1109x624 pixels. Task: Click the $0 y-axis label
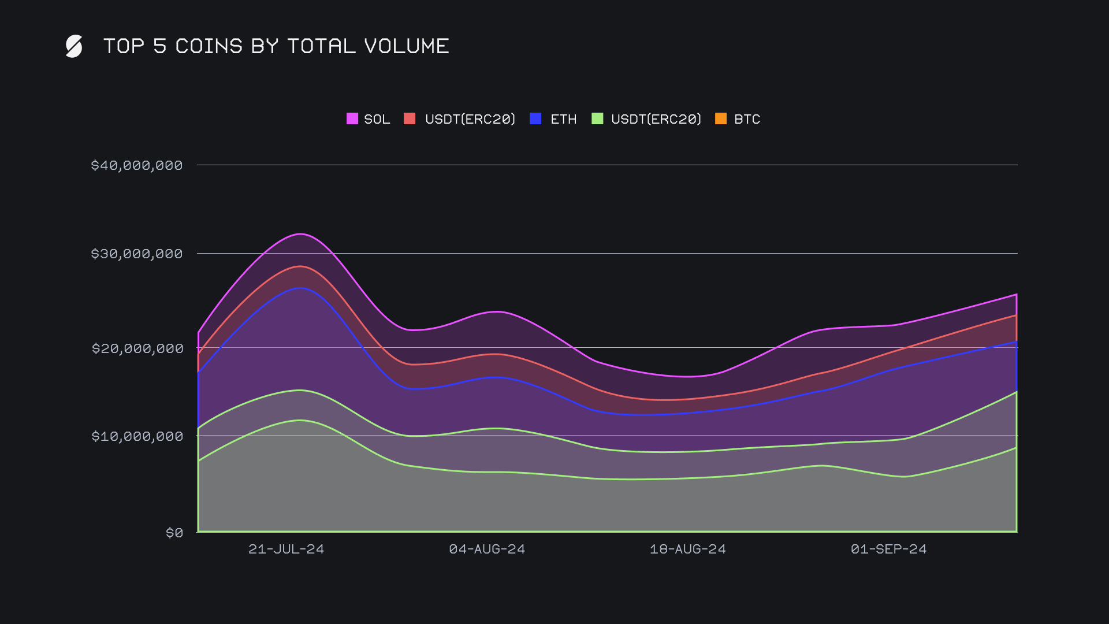174,533
